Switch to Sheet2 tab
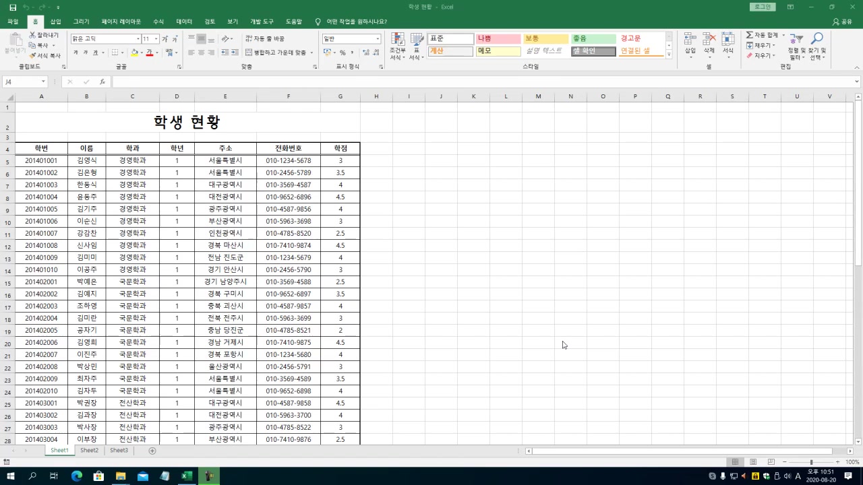The image size is (863, 485). click(x=89, y=450)
